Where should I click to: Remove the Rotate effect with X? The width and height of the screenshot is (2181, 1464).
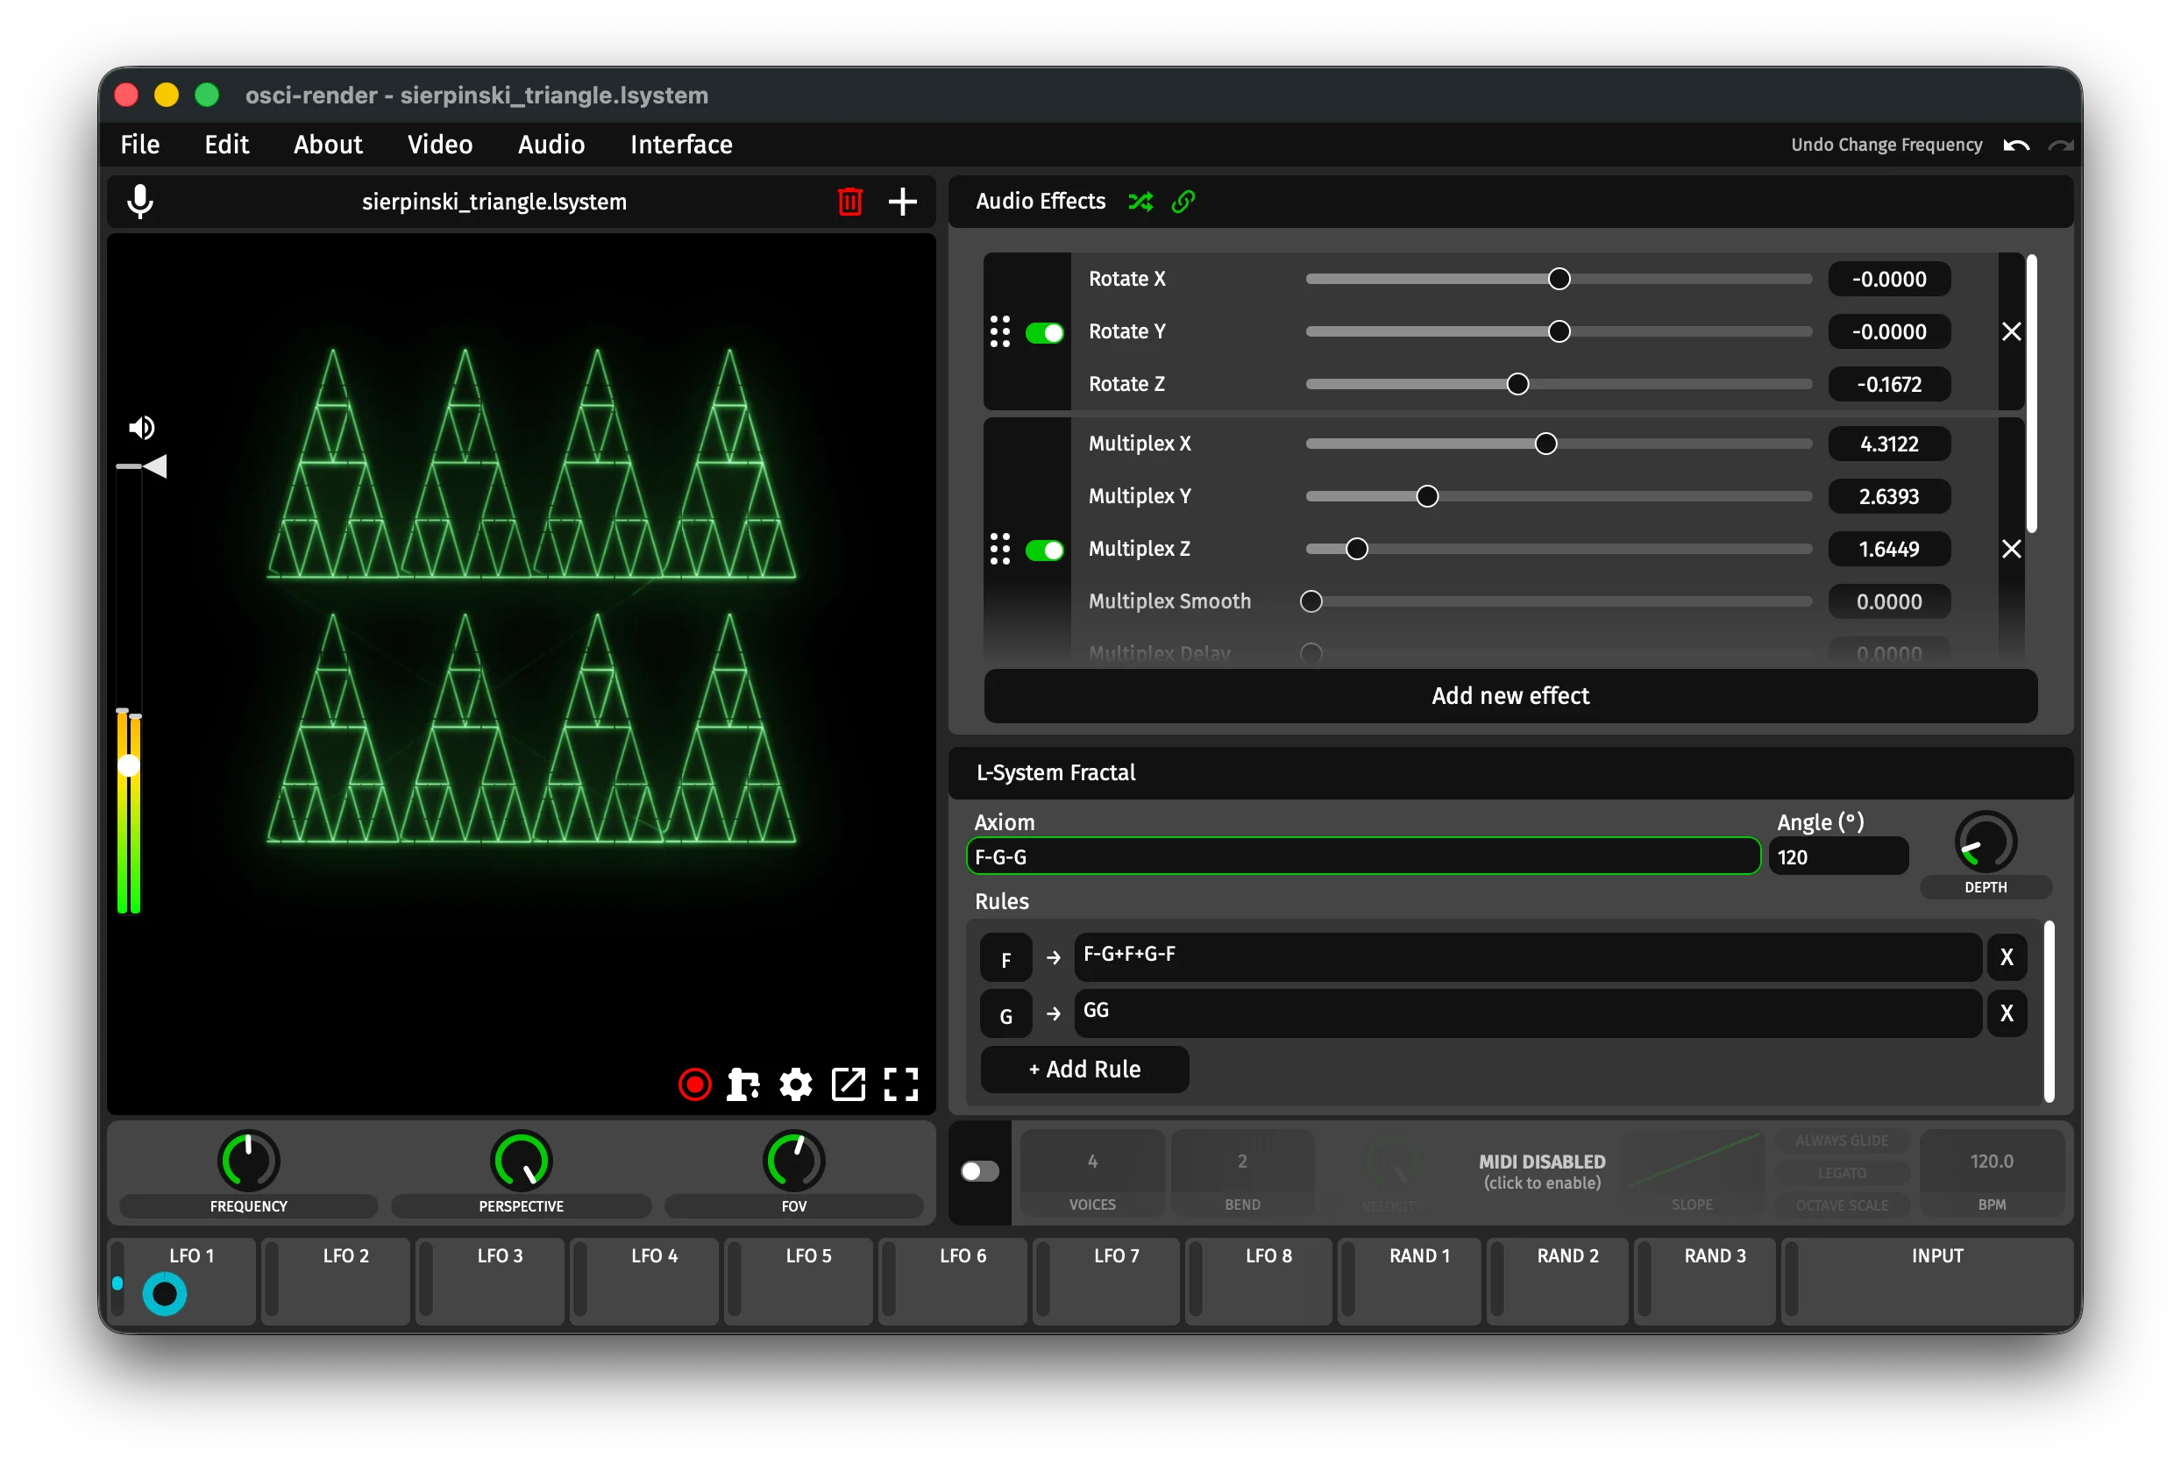coord(2011,331)
